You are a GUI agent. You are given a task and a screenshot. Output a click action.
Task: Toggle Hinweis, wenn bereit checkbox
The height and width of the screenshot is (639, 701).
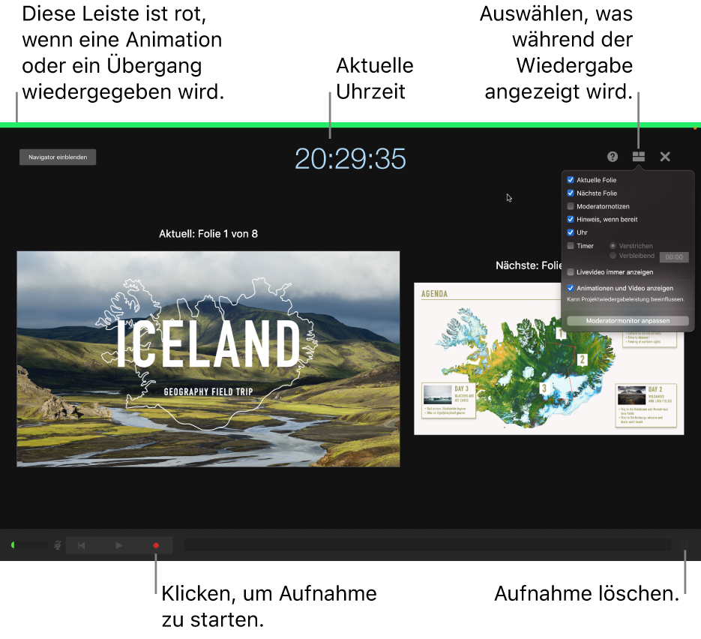pyautogui.click(x=571, y=219)
